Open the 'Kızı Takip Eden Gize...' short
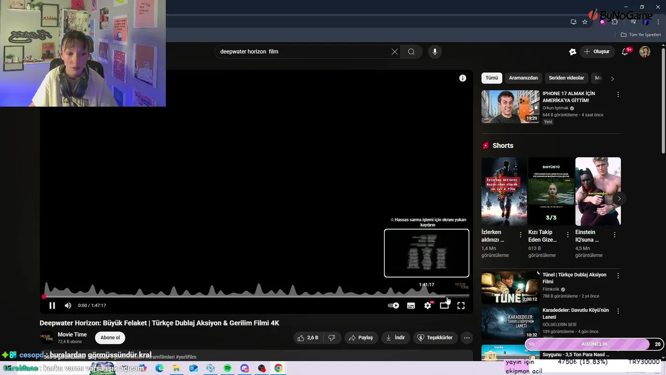This screenshot has width=666, height=375. point(551,191)
